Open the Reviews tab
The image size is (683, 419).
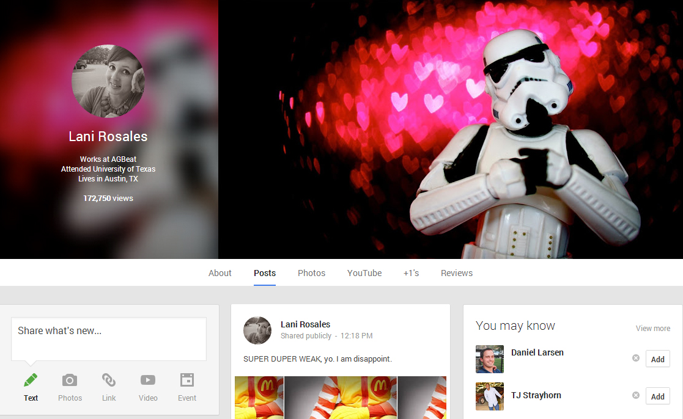(x=457, y=273)
